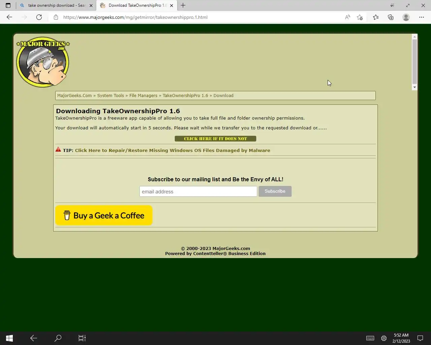Open the notification center icon
This screenshot has width=431, height=345.
(x=420, y=338)
